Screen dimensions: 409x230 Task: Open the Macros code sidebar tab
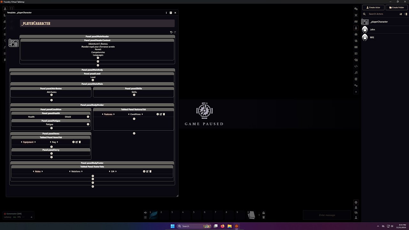(x=356, y=66)
